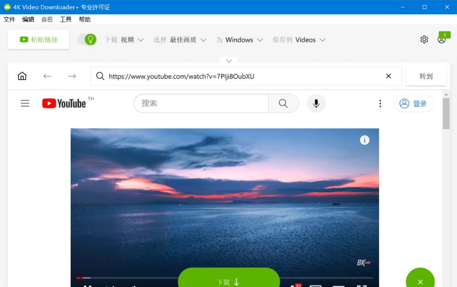Open the Edit (编辑) menu
The width and height of the screenshot is (457, 287).
[28, 19]
